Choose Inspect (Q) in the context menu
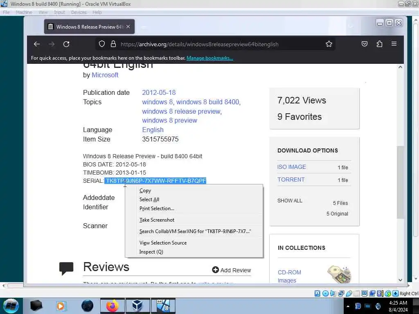 click(194, 252)
